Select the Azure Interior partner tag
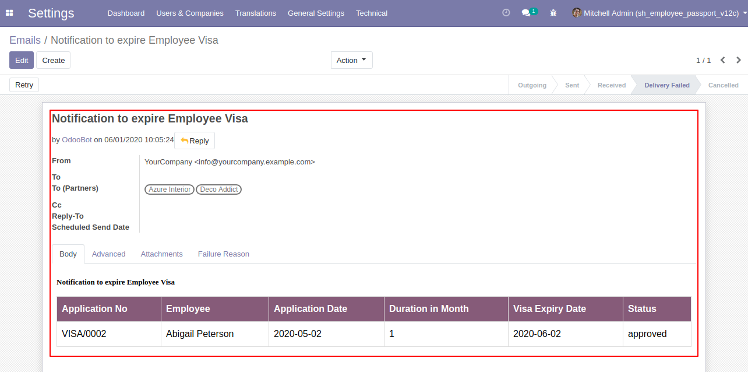The image size is (748, 372). click(x=170, y=189)
